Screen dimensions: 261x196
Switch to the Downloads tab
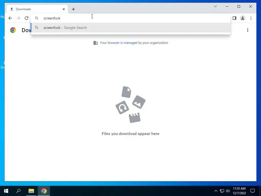pos(37,9)
